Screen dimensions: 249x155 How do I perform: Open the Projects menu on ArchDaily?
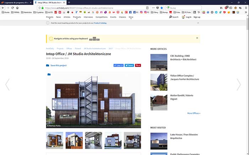[x=49, y=17]
